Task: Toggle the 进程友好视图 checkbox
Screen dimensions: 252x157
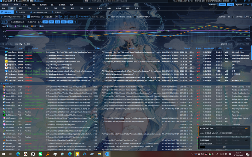Action: pyautogui.click(x=29, y=17)
